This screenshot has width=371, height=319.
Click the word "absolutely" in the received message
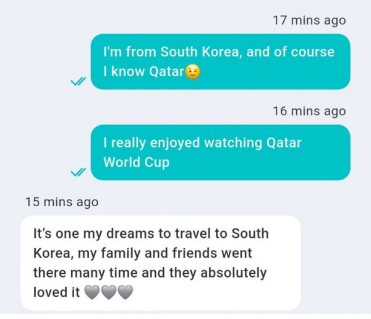tap(235, 273)
